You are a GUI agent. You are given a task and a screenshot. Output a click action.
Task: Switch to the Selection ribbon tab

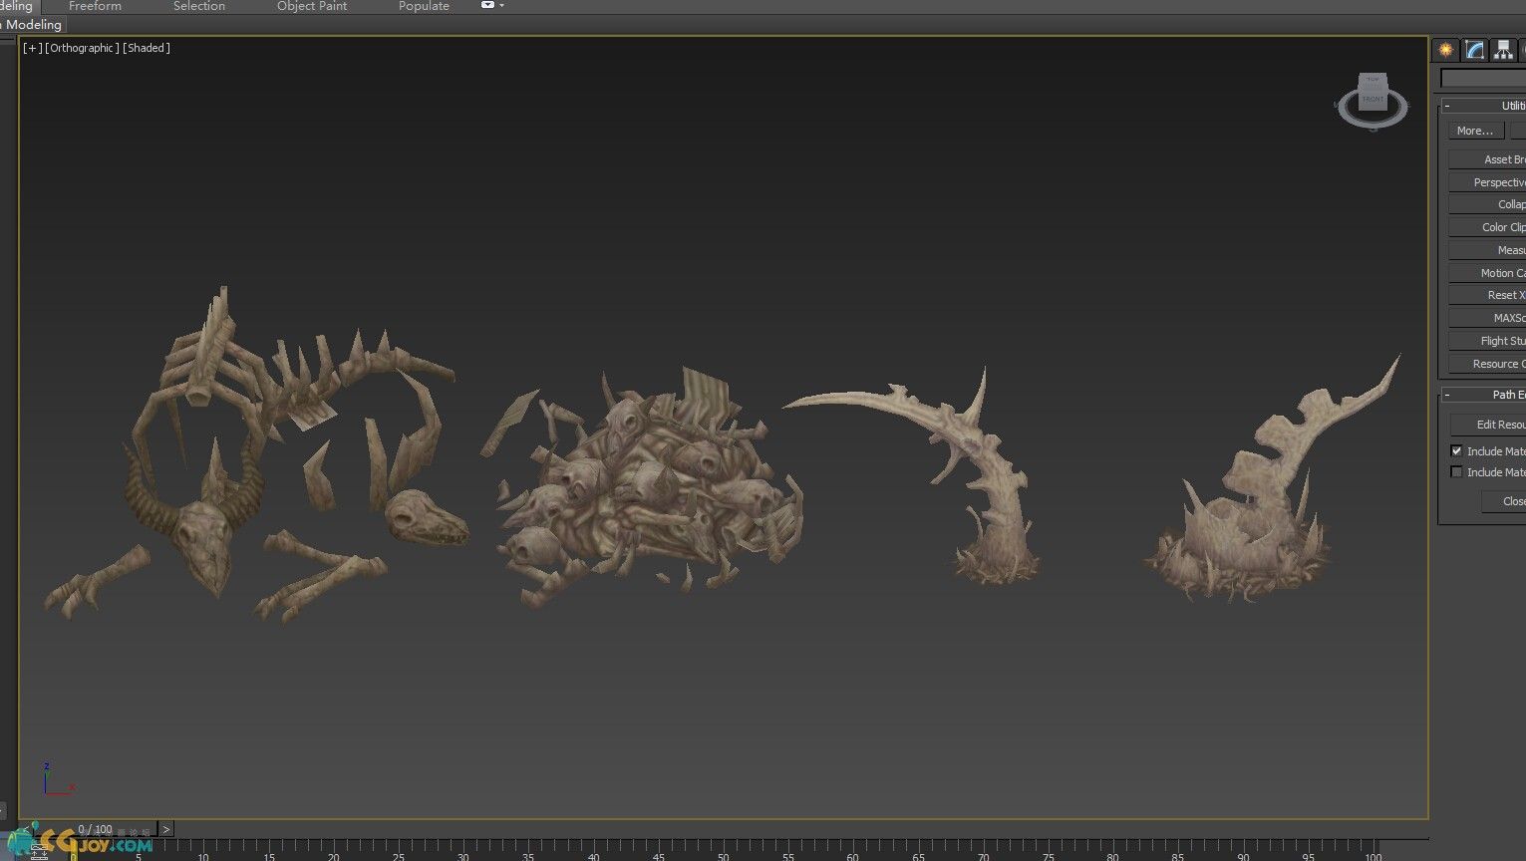[x=199, y=6]
